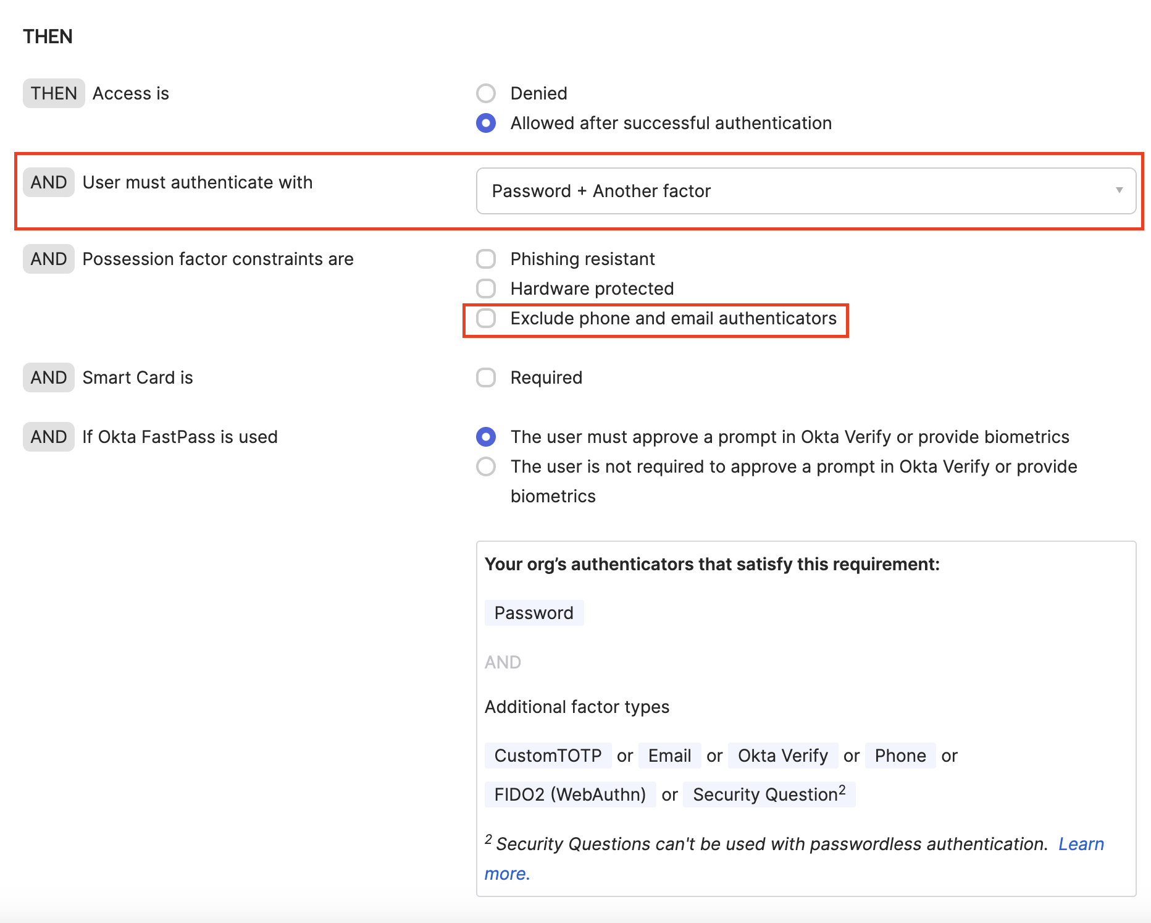The height and width of the screenshot is (923, 1151).
Task: Click the Security Question factor tag
Action: [769, 794]
